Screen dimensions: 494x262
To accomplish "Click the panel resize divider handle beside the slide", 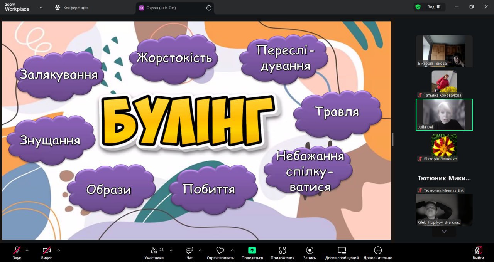I will coord(392,139).
